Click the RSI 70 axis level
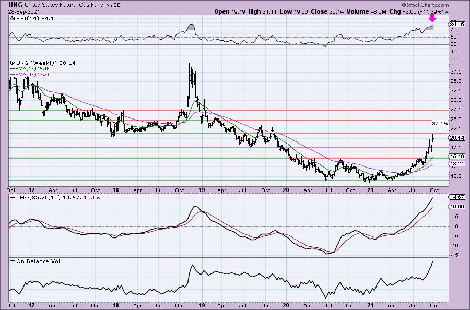The width and height of the screenshot is (470, 310). (453, 30)
